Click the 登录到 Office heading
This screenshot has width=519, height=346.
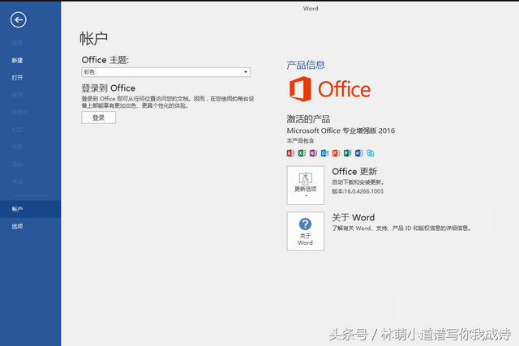point(108,88)
